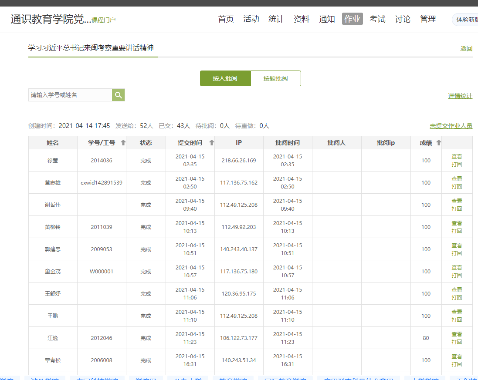This screenshot has height=380, width=478.
Task: Open the 考试 navigation tab
Action: [x=377, y=19]
